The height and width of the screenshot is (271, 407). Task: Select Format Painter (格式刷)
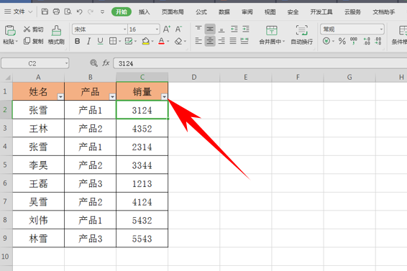coord(56,35)
